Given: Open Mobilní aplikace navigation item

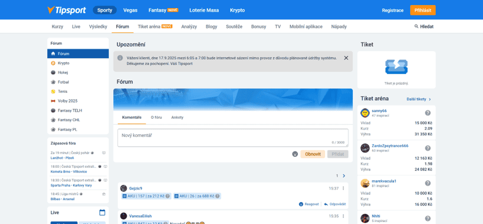Looking at the screenshot, I should coord(306,27).
